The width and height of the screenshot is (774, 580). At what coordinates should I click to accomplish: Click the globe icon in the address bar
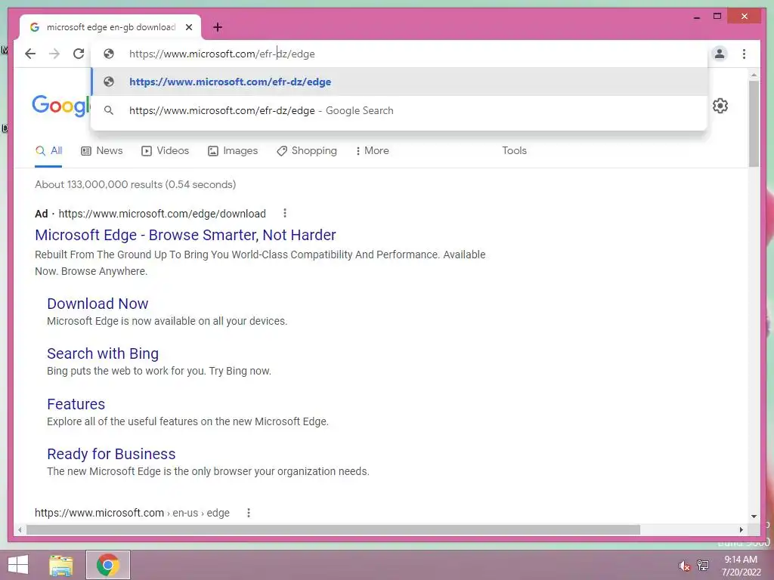[109, 54]
